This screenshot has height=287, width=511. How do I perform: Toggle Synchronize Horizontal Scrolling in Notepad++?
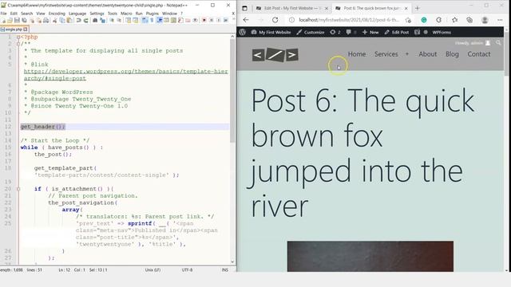click(x=135, y=20)
